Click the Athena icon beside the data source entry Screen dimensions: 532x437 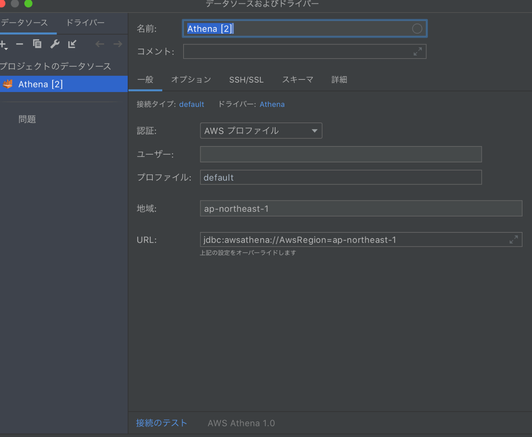[8, 84]
